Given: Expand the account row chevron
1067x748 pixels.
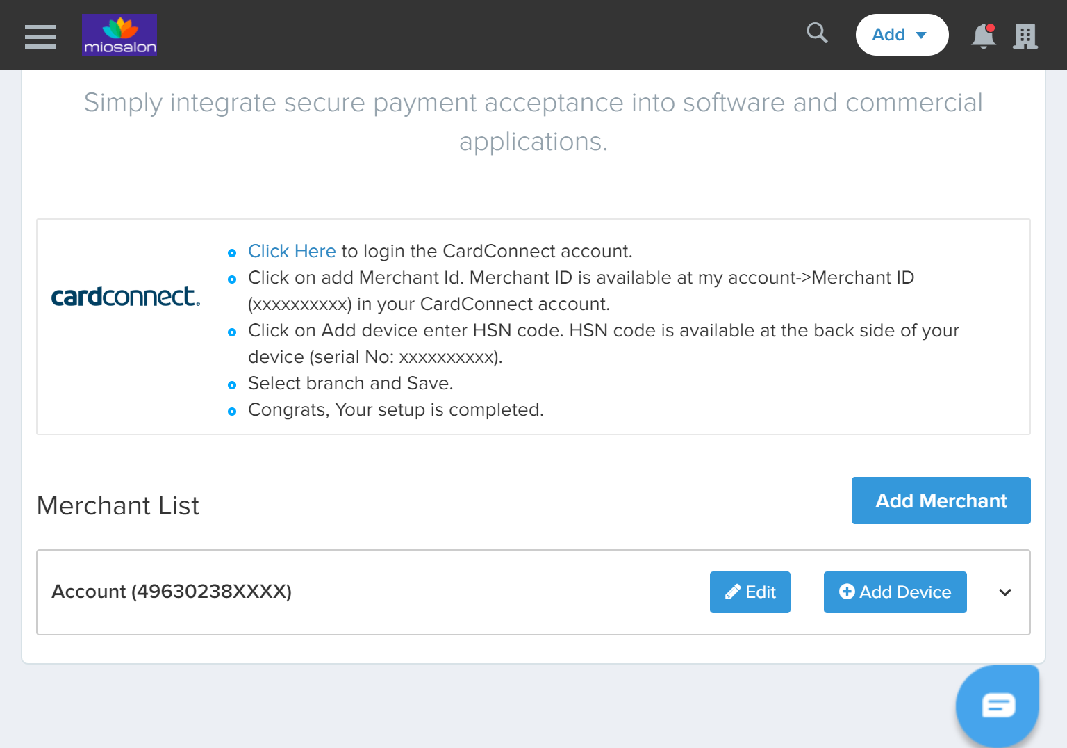Looking at the screenshot, I should [1005, 592].
